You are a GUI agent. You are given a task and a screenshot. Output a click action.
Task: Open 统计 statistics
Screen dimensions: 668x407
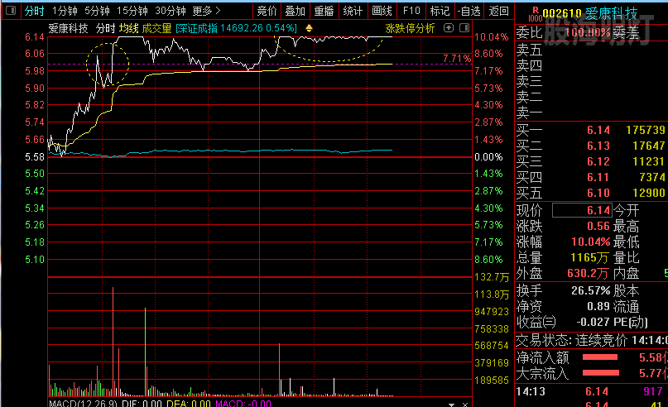coord(353,11)
